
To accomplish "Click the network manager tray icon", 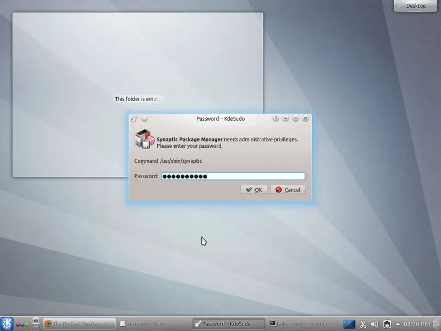I will point(388,324).
